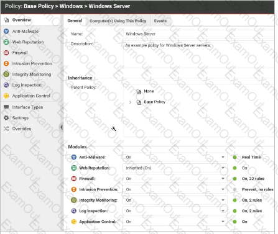Open the Web Reputation Inherited (On) dropdown
This screenshot has width=278, height=234.
[x=175, y=168]
